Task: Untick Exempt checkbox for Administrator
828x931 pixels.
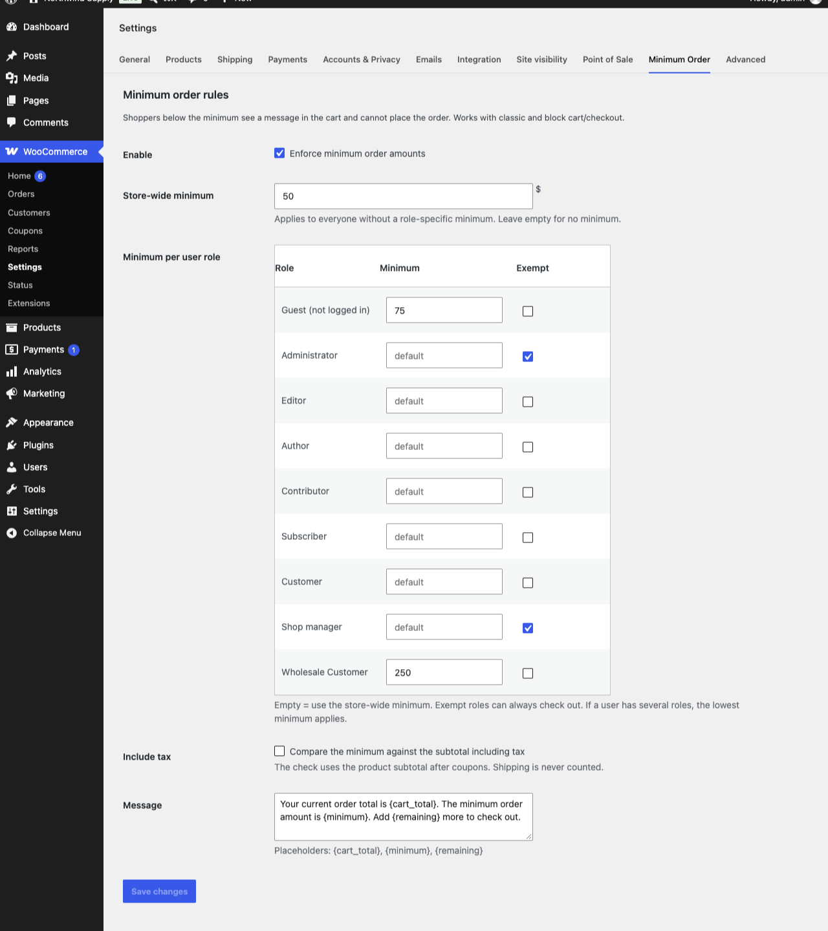Action: [528, 356]
